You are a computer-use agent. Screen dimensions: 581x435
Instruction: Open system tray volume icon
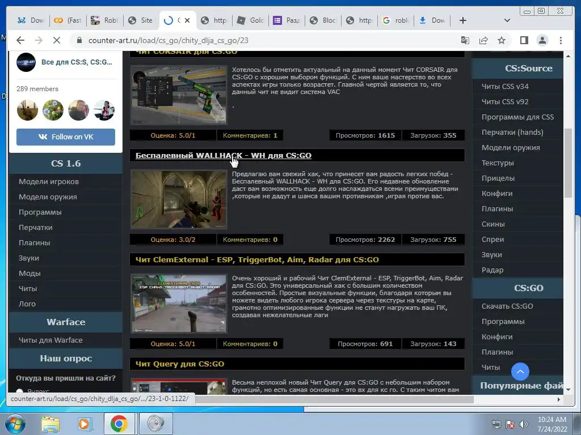[x=524, y=424]
